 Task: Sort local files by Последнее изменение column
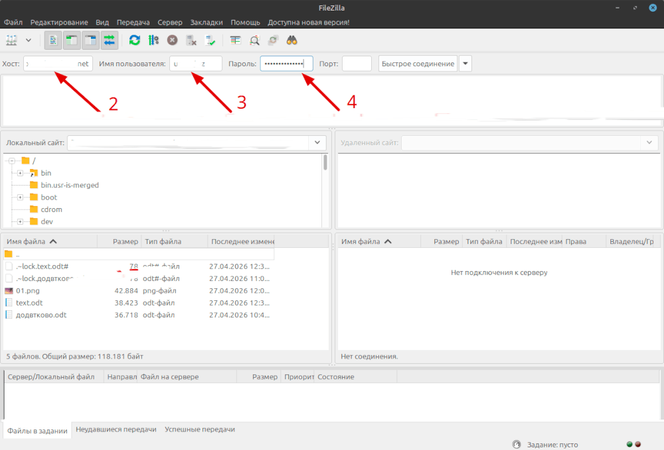pyautogui.click(x=242, y=241)
